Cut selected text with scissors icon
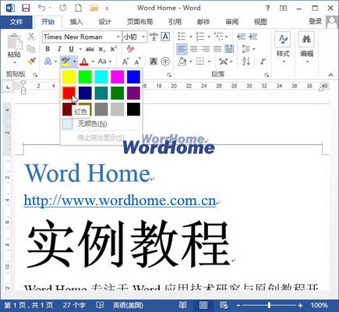The height and width of the screenshot is (312, 339). [31, 37]
